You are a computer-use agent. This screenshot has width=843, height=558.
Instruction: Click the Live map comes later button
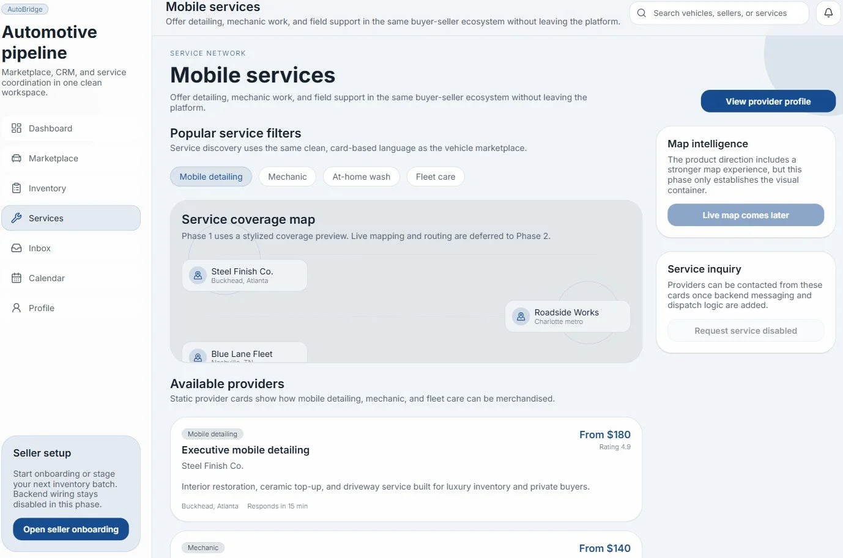click(x=746, y=215)
